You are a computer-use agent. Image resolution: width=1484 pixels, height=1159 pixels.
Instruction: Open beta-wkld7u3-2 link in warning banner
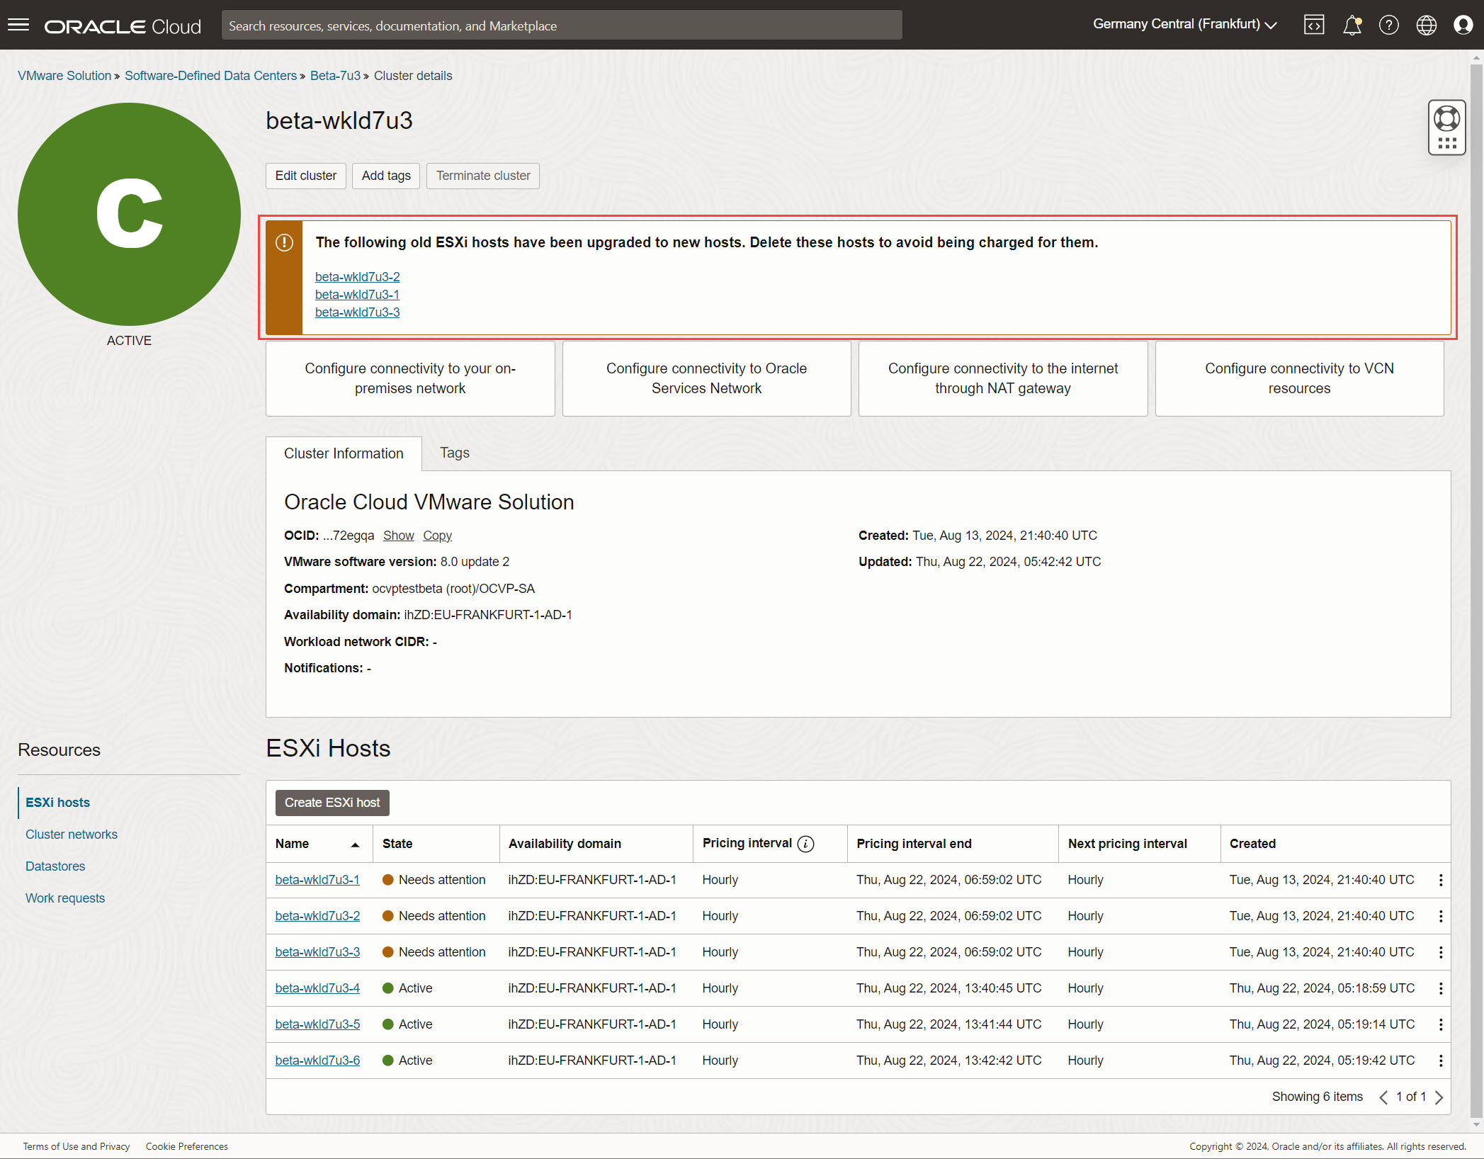(357, 277)
